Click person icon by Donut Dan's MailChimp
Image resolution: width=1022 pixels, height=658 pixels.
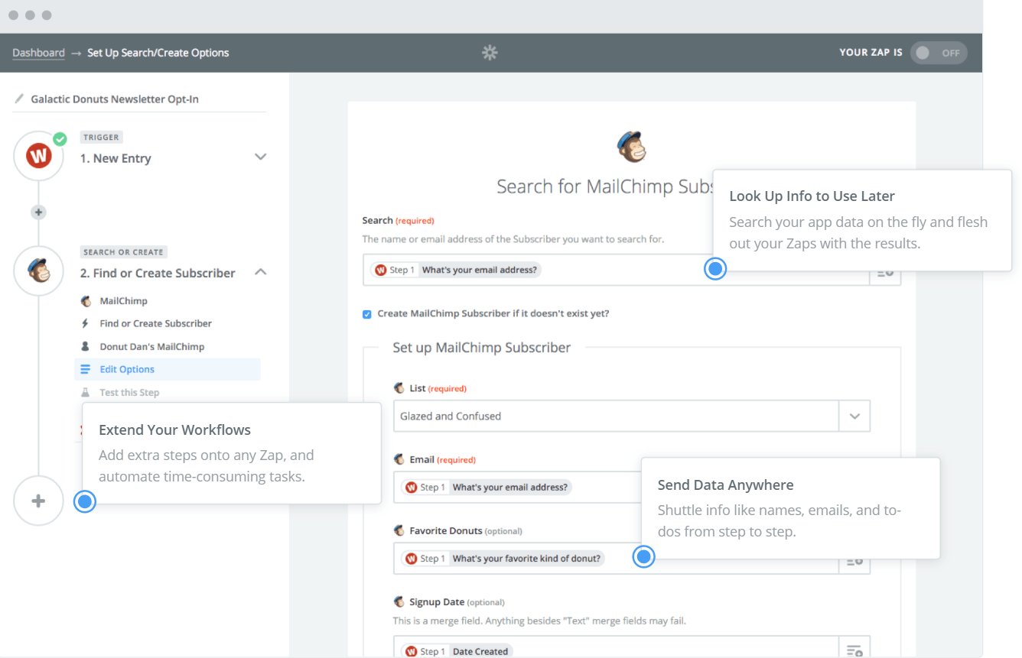click(x=86, y=347)
